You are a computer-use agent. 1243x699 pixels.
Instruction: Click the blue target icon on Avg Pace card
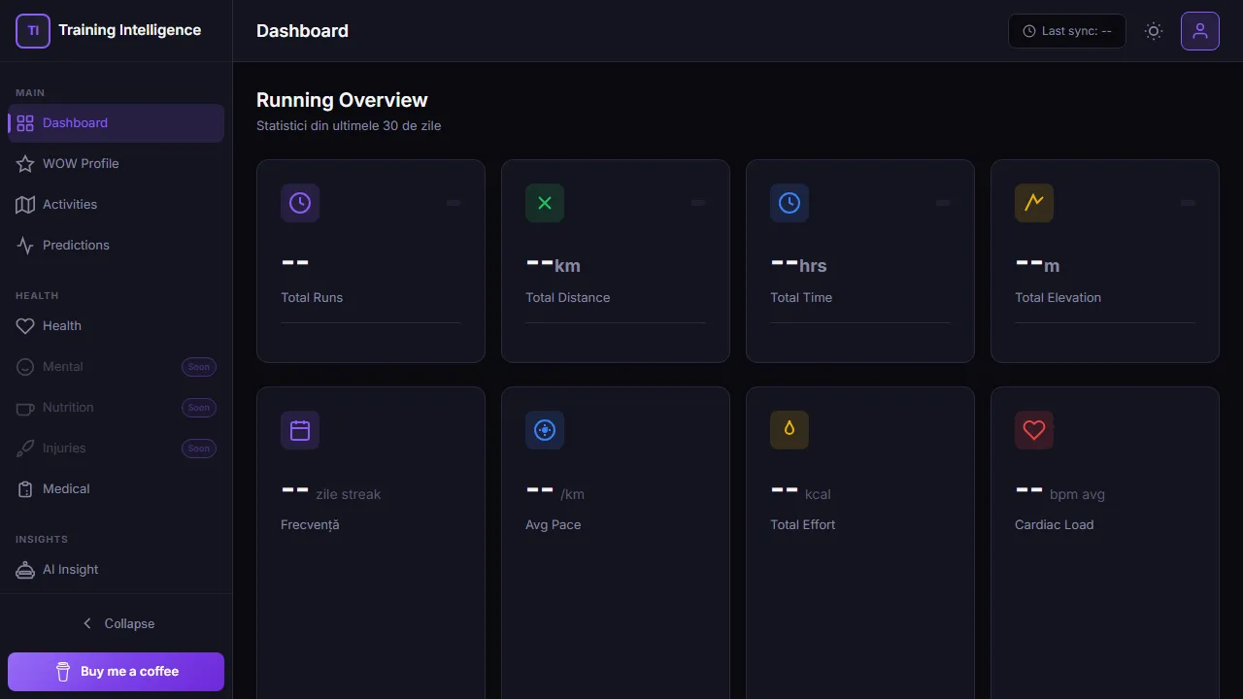(x=545, y=430)
